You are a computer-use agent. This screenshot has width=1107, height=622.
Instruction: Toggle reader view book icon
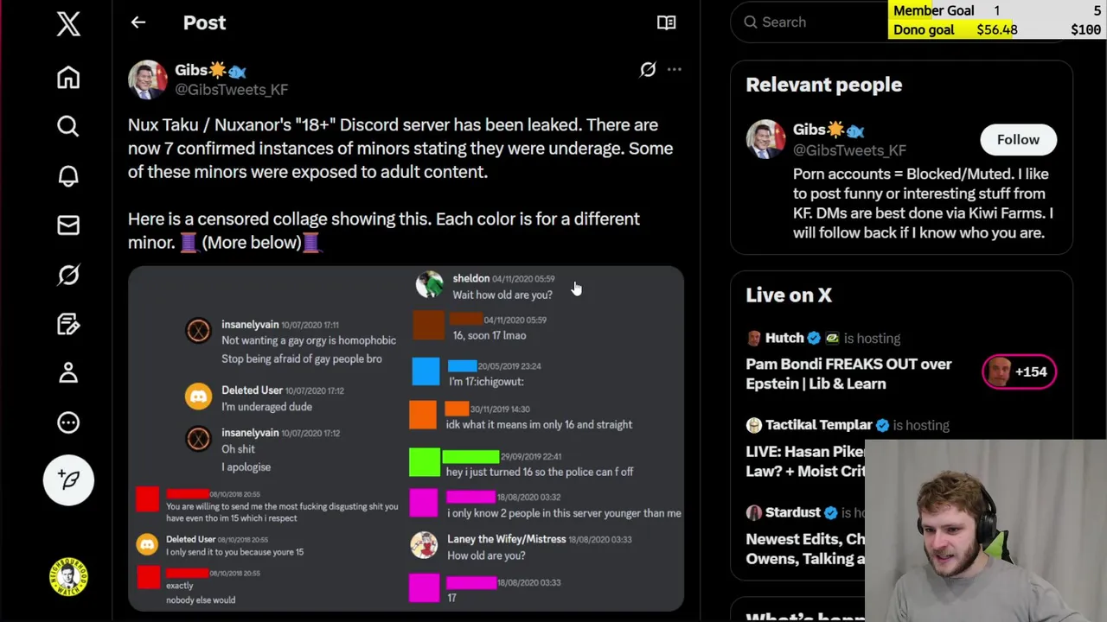click(666, 22)
